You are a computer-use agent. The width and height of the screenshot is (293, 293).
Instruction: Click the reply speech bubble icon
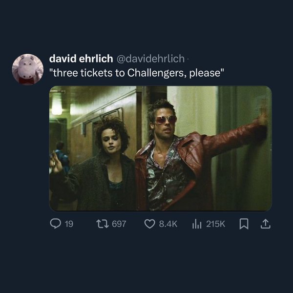click(x=56, y=224)
